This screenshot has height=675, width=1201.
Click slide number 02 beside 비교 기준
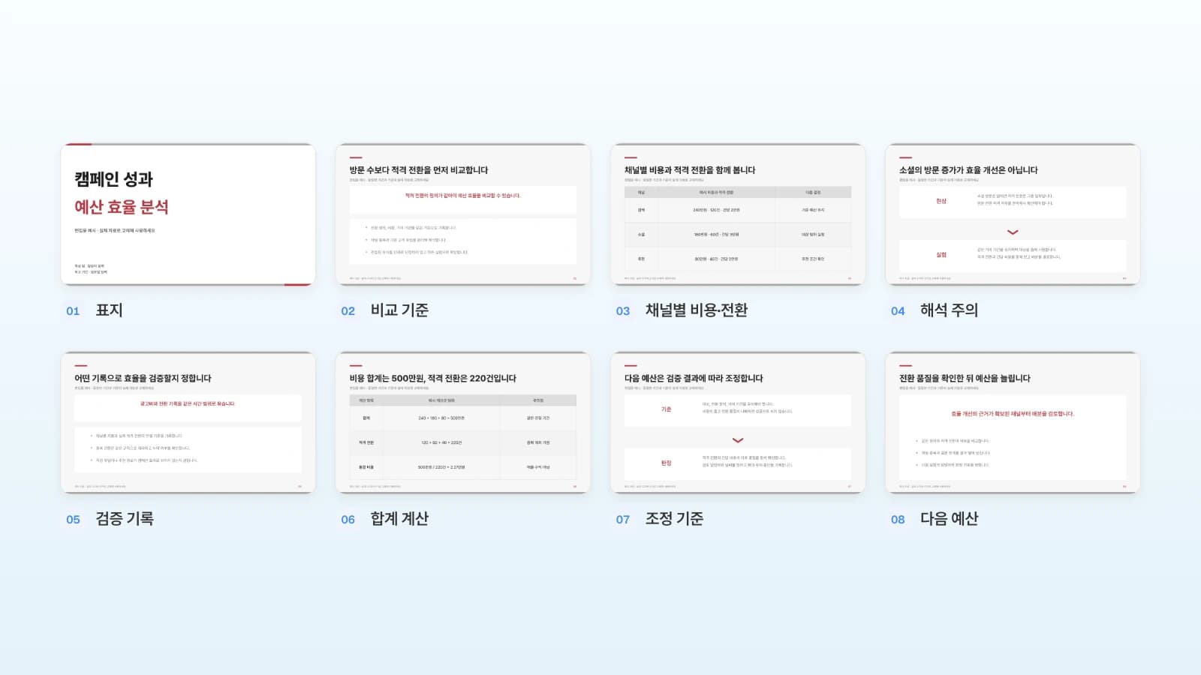pos(348,311)
